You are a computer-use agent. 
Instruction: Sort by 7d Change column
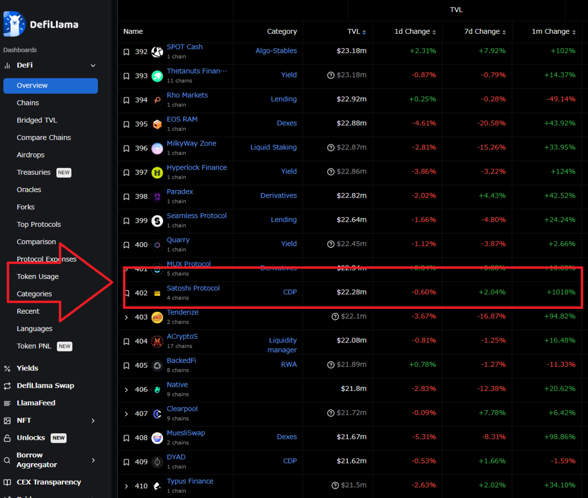pos(485,31)
